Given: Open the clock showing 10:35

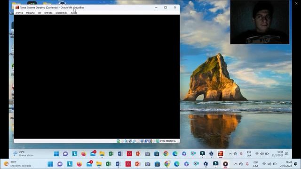Looking at the screenshot, I should [277, 154].
